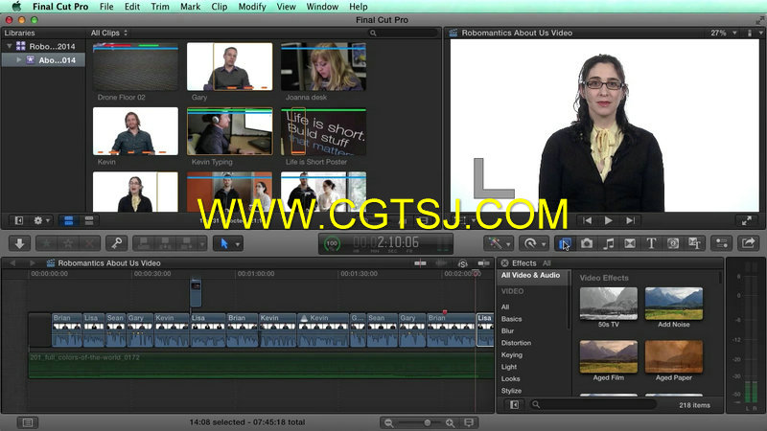Click the Import Media down-arrow button
This screenshot has width=767, height=431.
click(20, 243)
